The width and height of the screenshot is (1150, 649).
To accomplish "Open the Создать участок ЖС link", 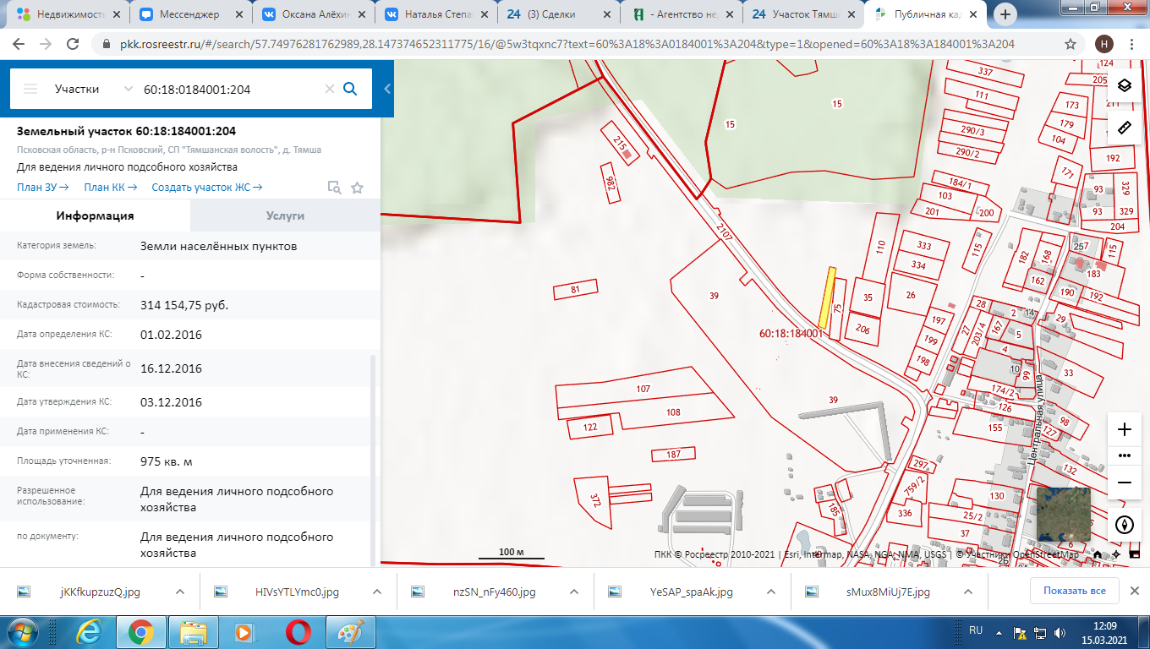I will pyautogui.click(x=207, y=188).
